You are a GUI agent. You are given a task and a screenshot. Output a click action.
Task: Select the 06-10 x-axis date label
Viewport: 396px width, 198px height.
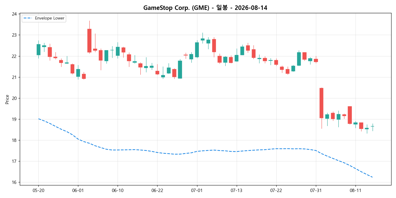point(118,190)
